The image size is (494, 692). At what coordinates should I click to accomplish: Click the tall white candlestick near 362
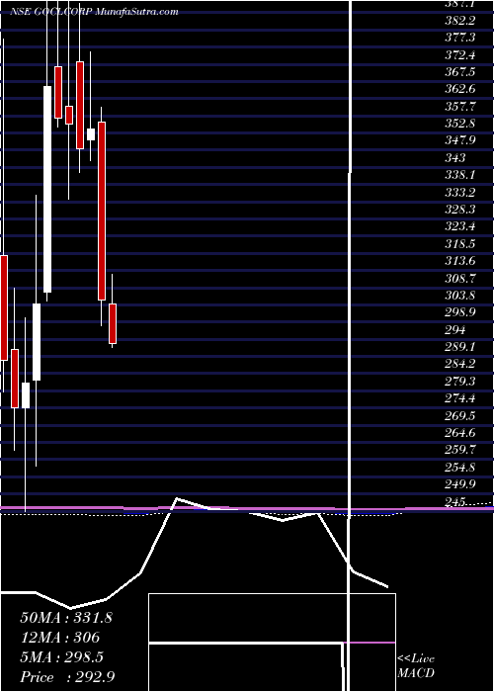(x=47, y=190)
